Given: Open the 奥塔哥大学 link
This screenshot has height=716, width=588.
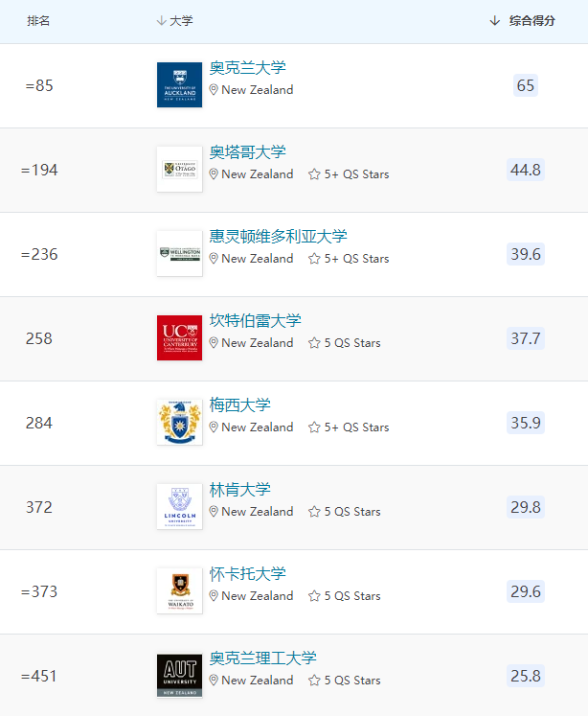Looking at the screenshot, I should point(247,152).
